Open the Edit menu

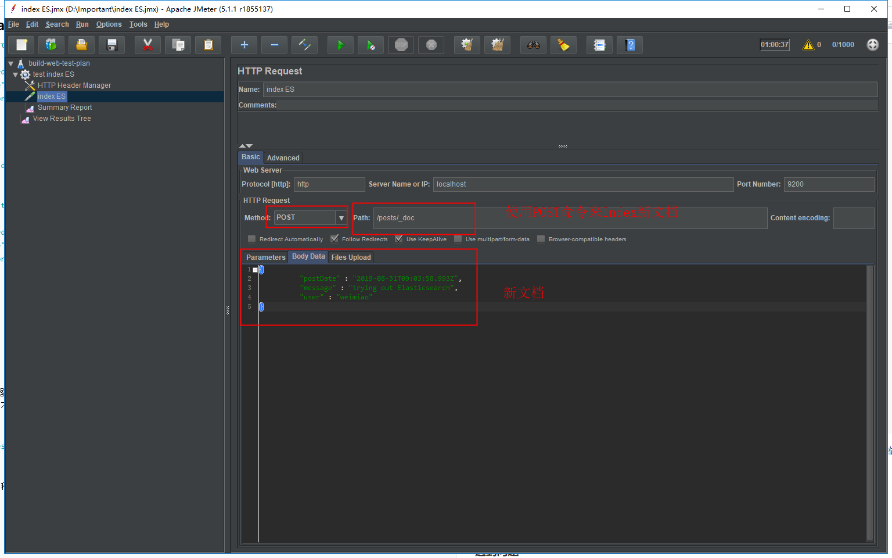(x=32, y=24)
